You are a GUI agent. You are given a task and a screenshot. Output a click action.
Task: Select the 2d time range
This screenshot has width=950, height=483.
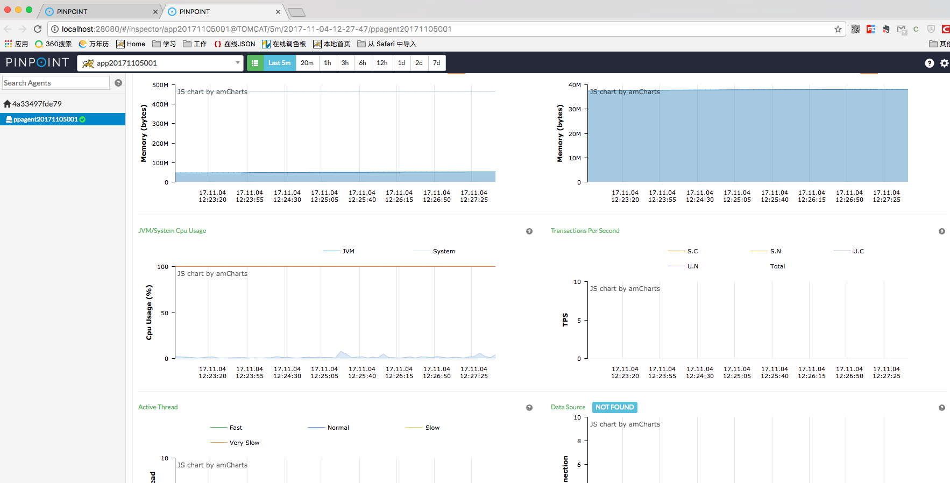[419, 63]
